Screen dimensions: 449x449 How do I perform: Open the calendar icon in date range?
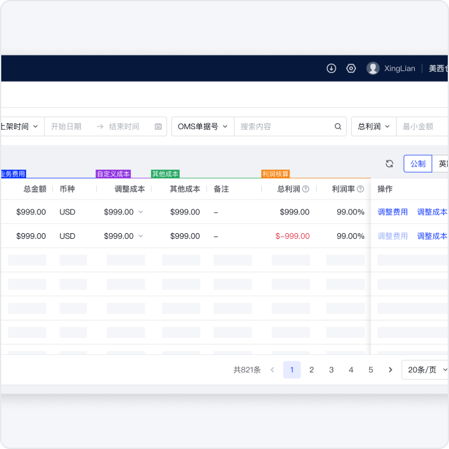point(158,127)
